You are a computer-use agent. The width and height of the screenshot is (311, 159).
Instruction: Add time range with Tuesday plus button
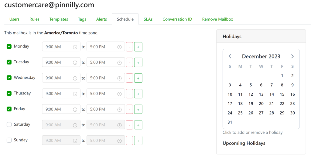(x=138, y=62)
